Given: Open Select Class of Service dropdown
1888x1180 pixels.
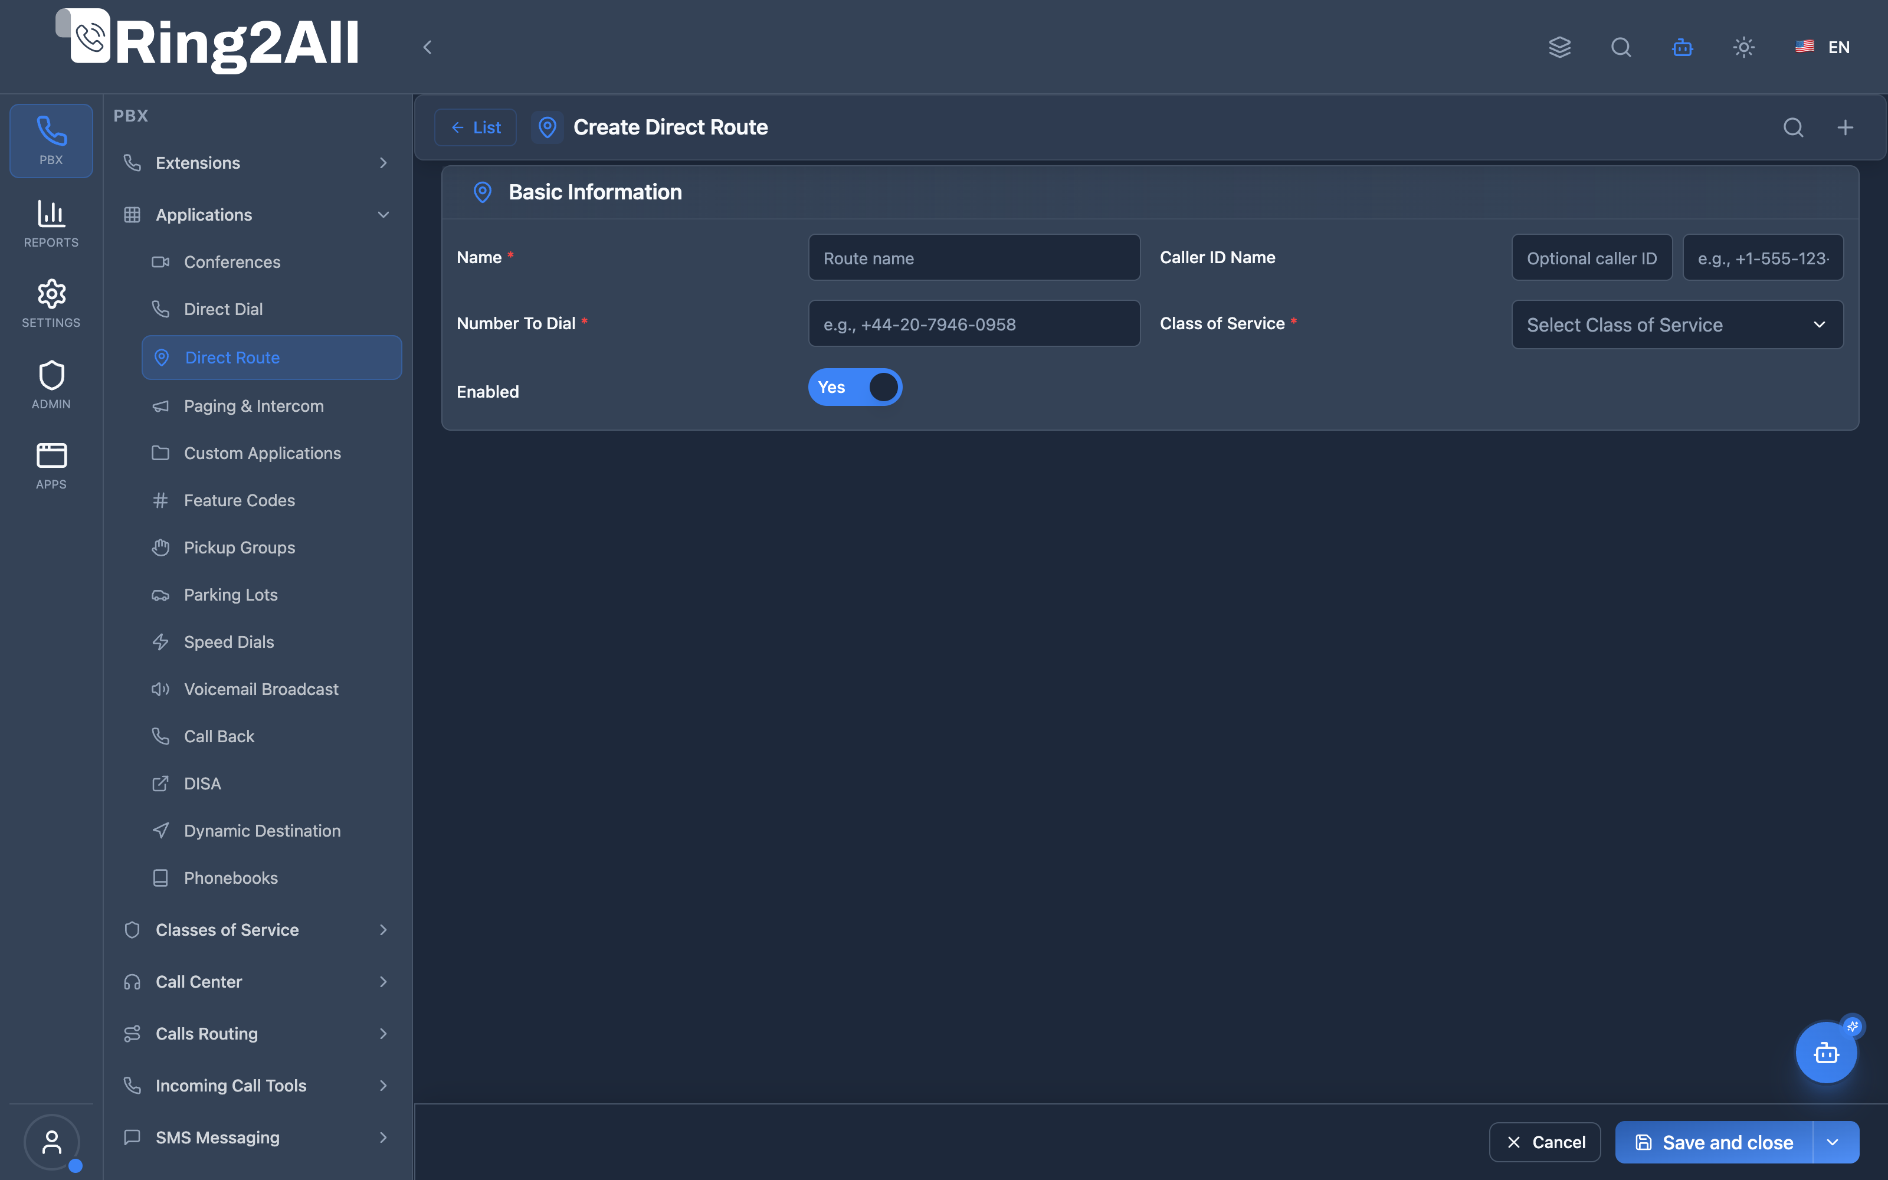Looking at the screenshot, I should click(x=1677, y=324).
